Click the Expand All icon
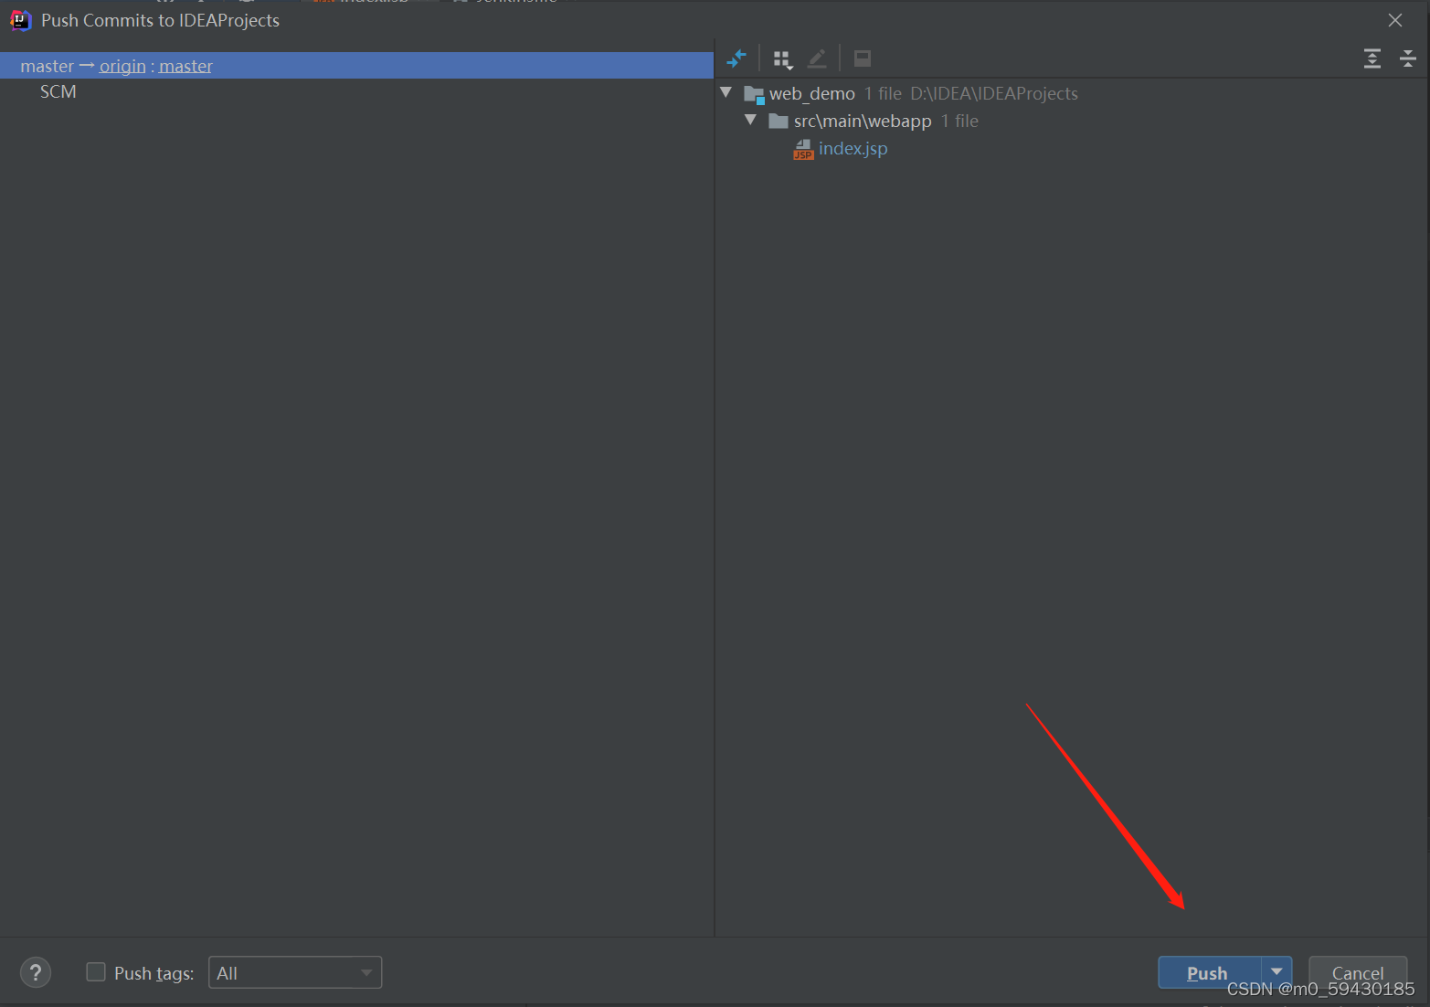1430x1007 pixels. (x=1372, y=58)
